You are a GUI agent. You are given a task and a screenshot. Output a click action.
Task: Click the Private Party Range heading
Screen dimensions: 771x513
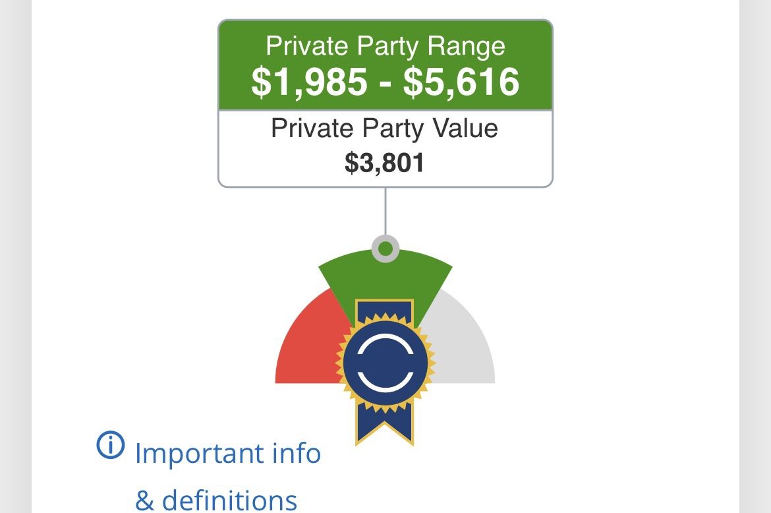point(385,45)
